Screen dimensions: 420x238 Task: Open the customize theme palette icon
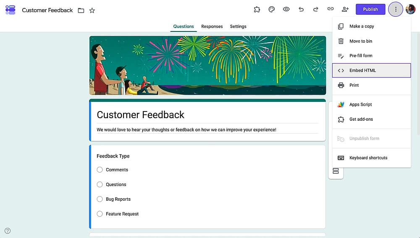click(x=272, y=9)
